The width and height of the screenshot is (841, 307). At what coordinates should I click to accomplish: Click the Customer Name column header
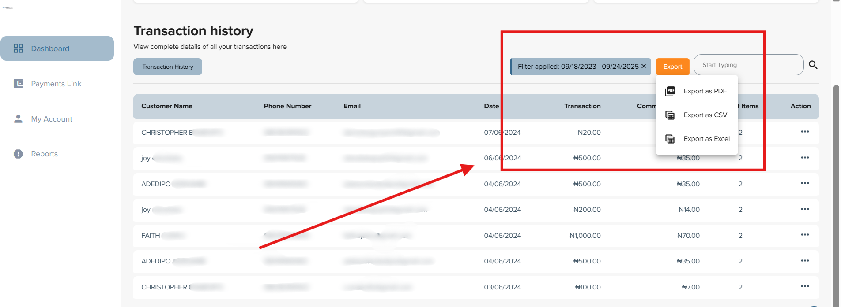167,106
